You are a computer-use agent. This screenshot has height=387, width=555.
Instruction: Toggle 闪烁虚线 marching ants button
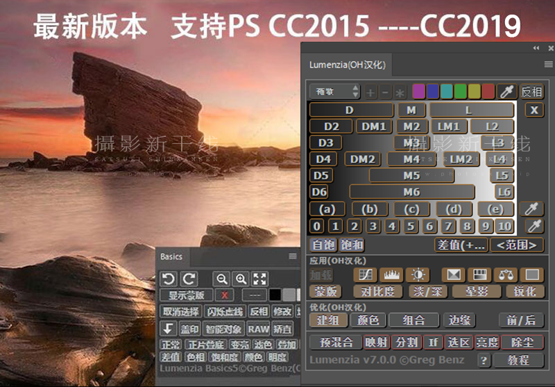tap(225, 311)
